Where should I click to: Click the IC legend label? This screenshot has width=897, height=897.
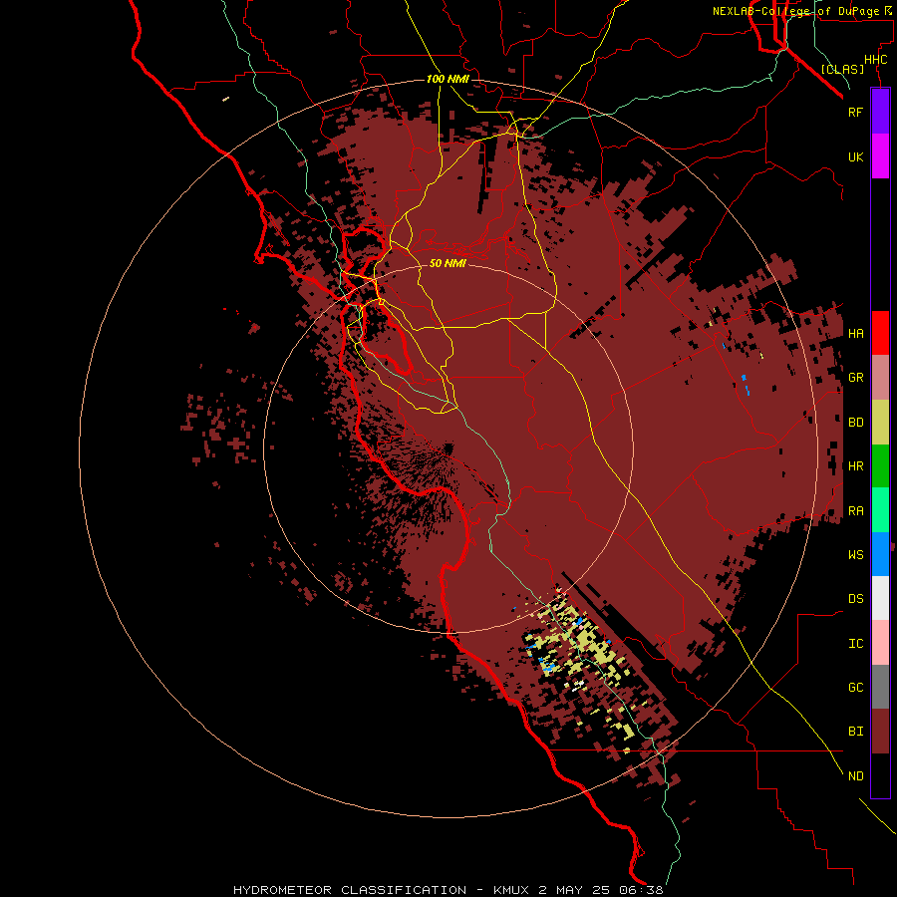(x=855, y=644)
